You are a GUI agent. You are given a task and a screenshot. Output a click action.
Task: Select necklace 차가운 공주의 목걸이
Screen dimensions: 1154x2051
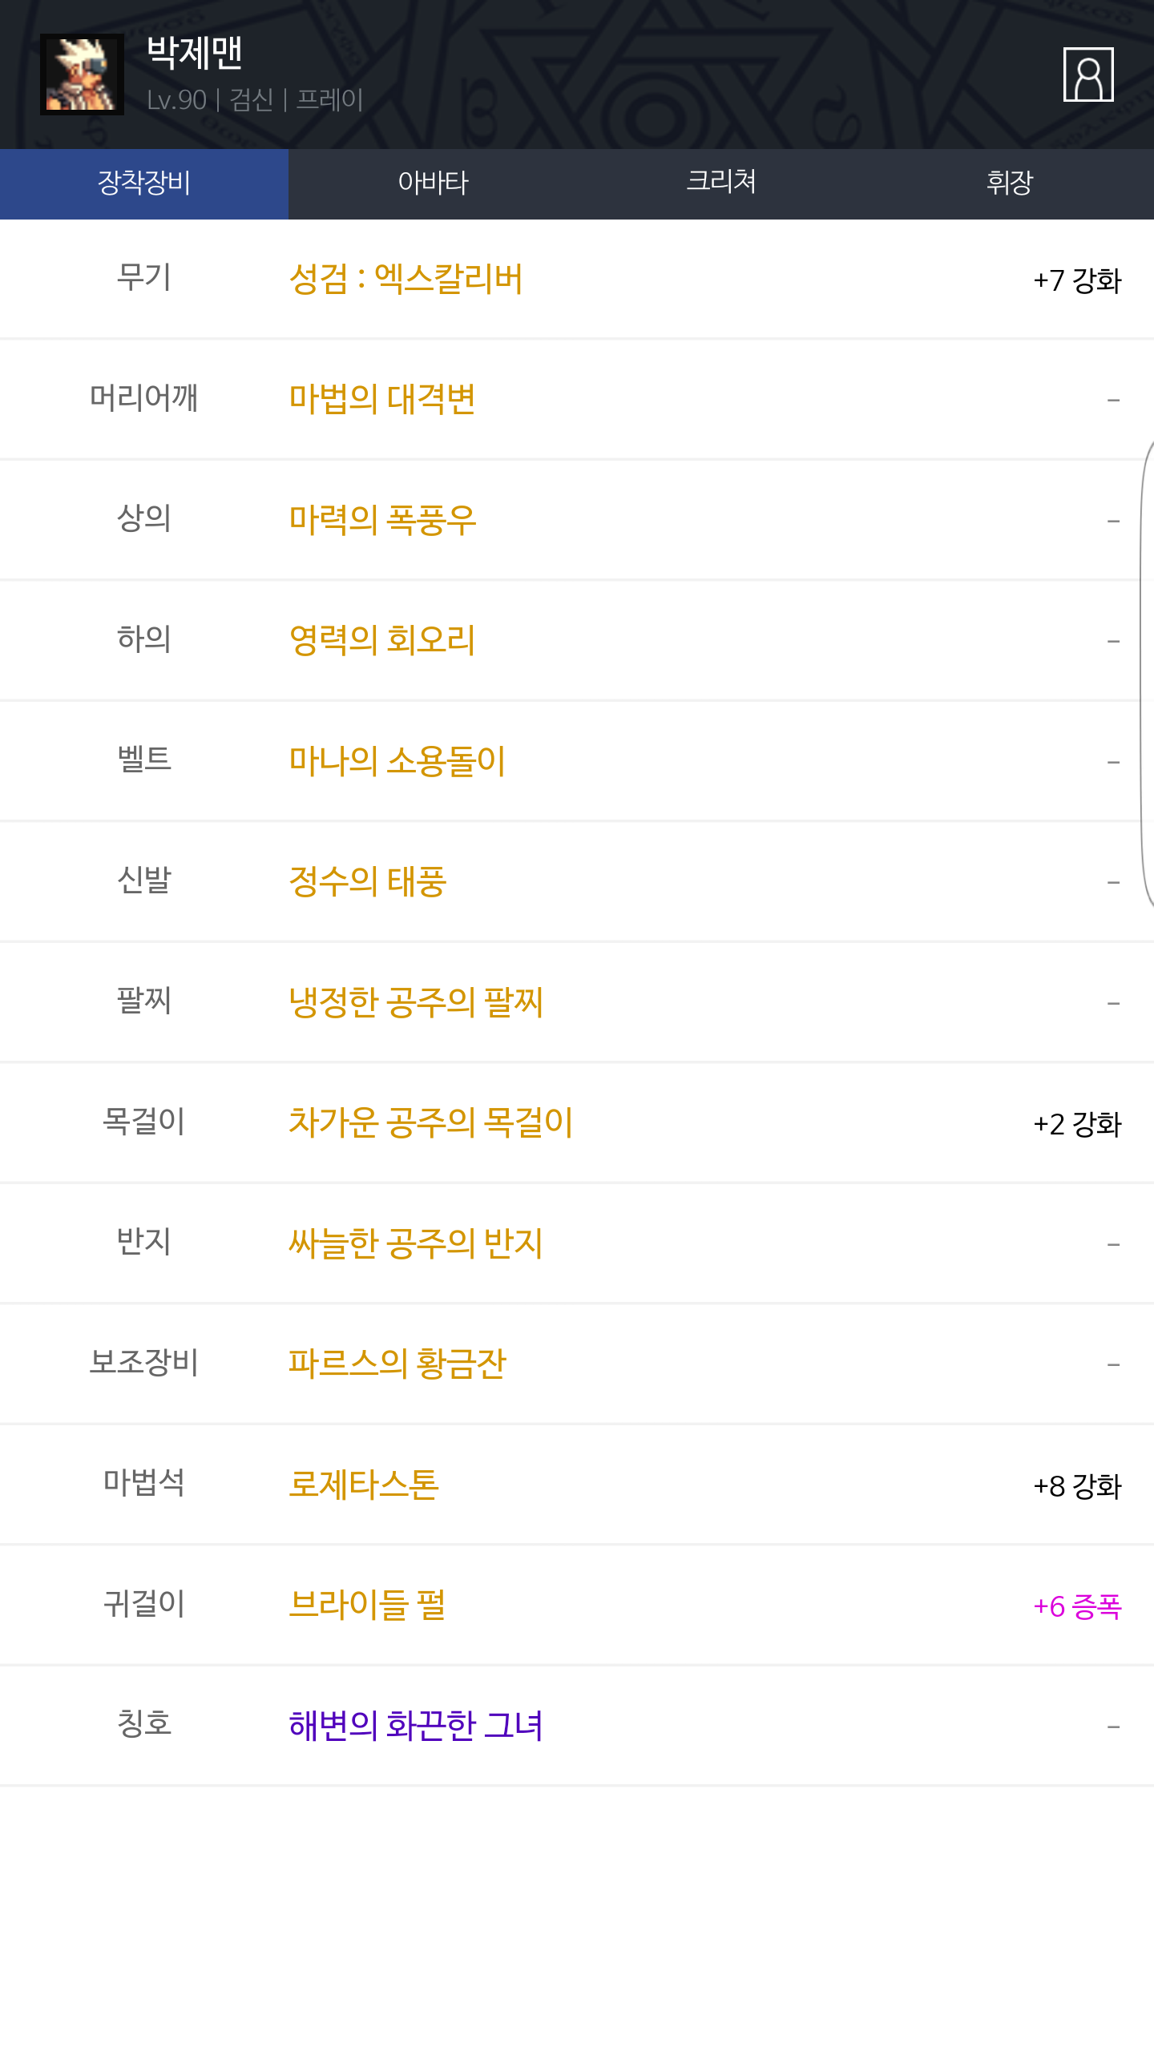430,1122
